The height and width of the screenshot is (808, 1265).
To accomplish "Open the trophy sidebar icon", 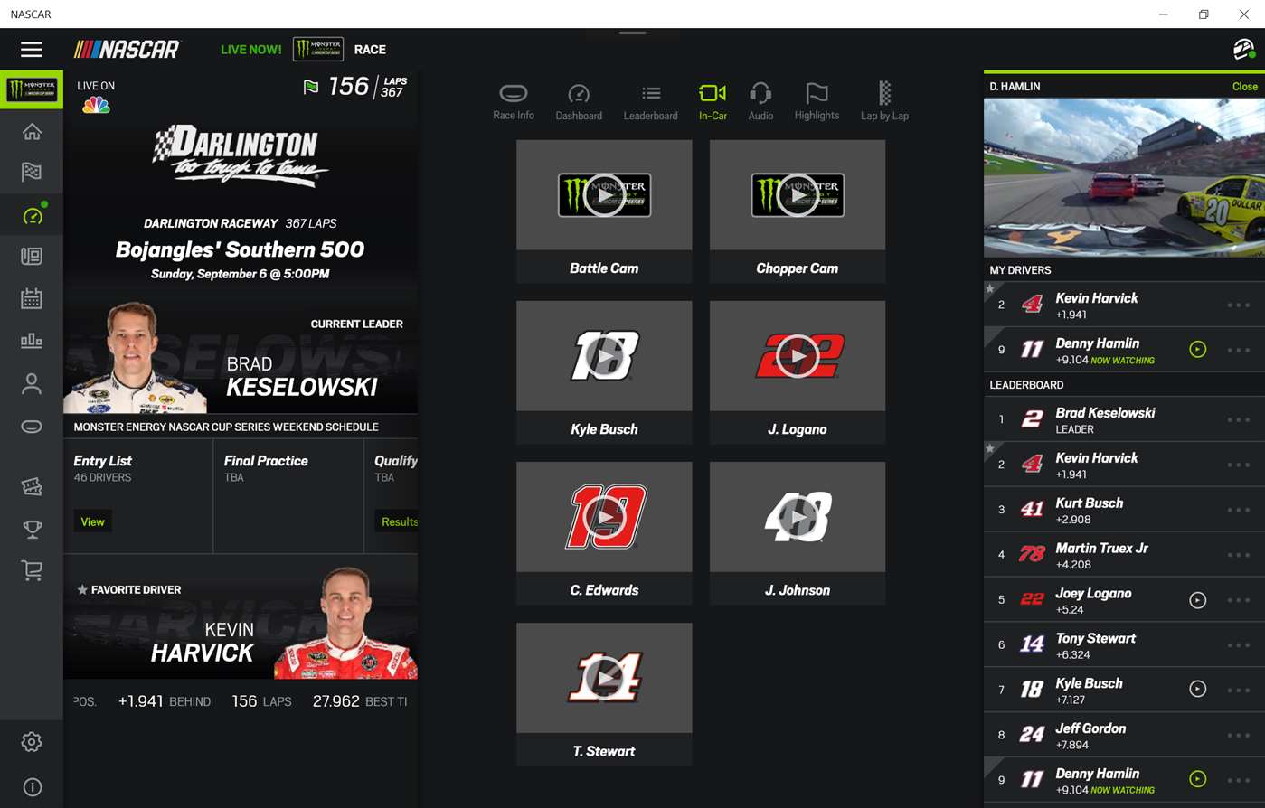I will point(32,529).
